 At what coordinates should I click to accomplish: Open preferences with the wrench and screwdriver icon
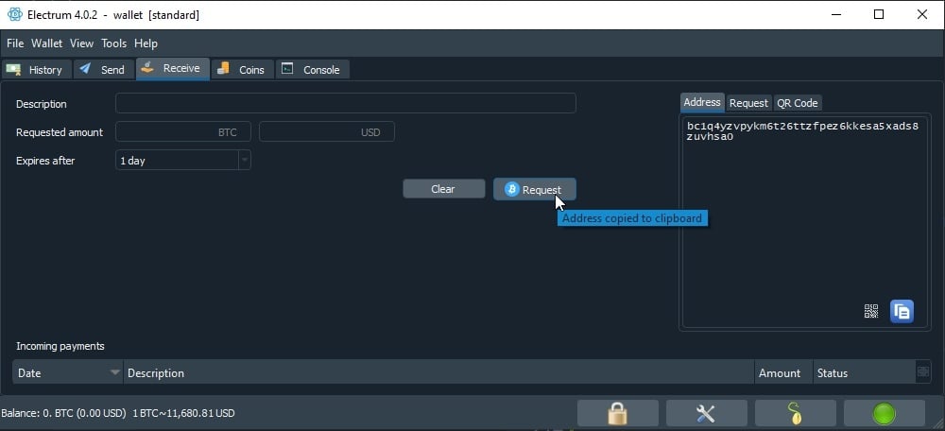706,414
